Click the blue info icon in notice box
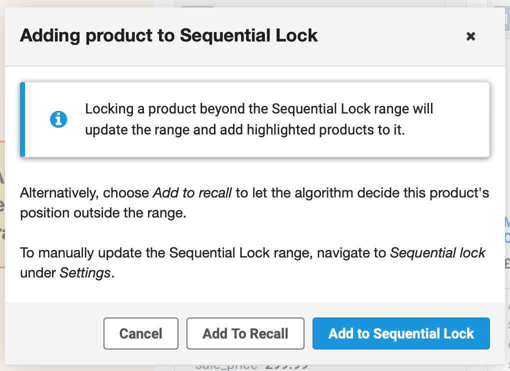510x371 pixels. coord(58,119)
